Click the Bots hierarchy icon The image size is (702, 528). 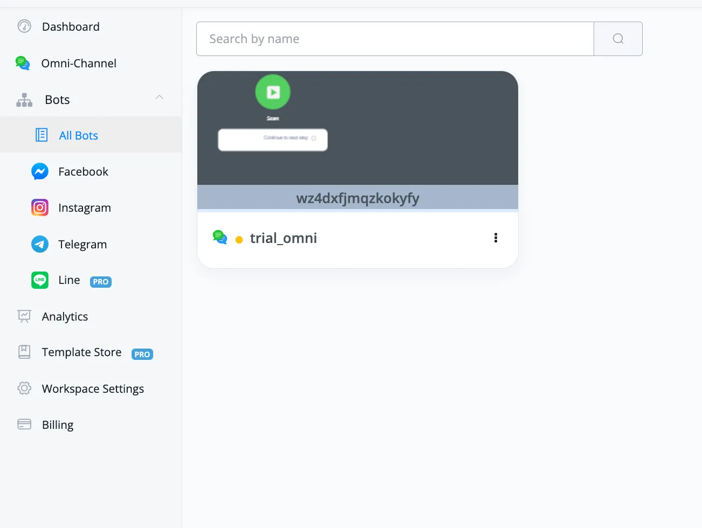click(24, 100)
